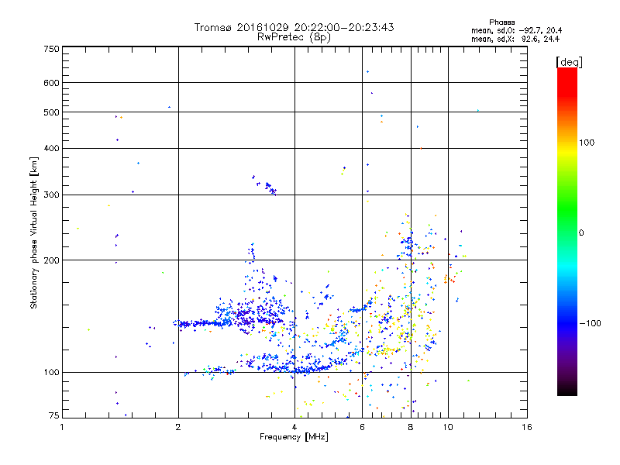This screenshot has width=620, height=465.
Task: Click x-axis tick label '16'
Action: click(x=527, y=427)
